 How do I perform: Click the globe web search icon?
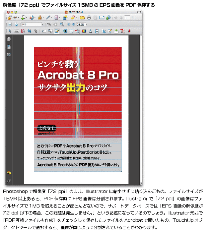108,18
